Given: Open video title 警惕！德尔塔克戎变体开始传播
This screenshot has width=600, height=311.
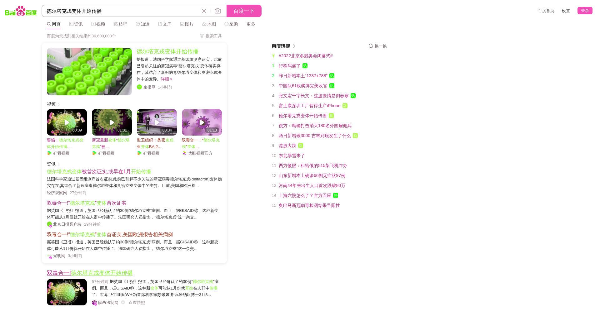Looking at the screenshot, I should pos(66,143).
